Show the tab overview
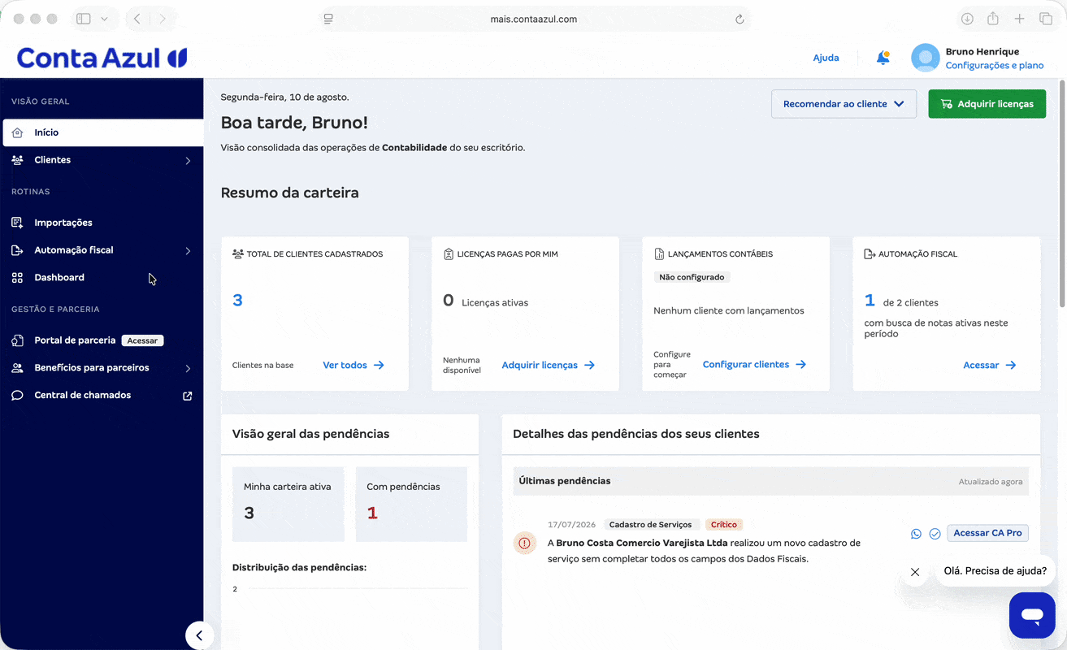The height and width of the screenshot is (650, 1067). point(1046,19)
